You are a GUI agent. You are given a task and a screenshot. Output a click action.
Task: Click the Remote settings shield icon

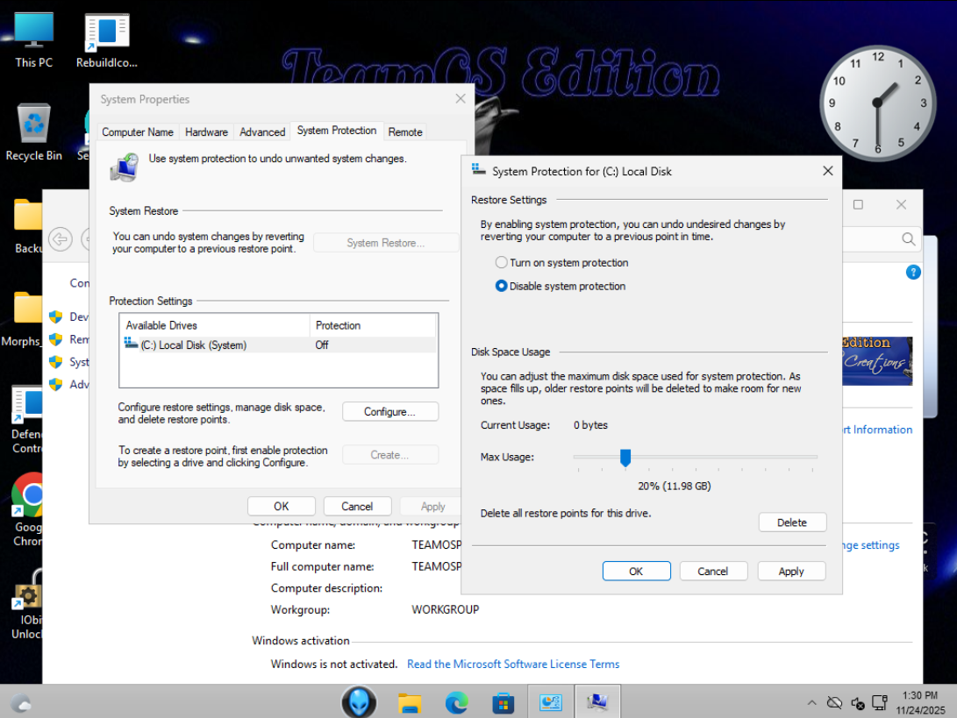[55, 339]
